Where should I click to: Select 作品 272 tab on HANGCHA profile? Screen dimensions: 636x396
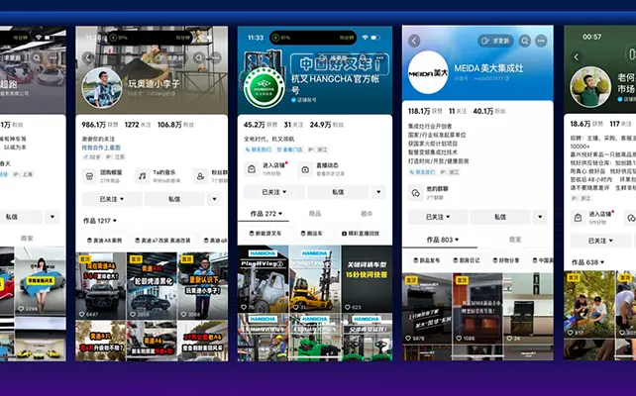266,214
